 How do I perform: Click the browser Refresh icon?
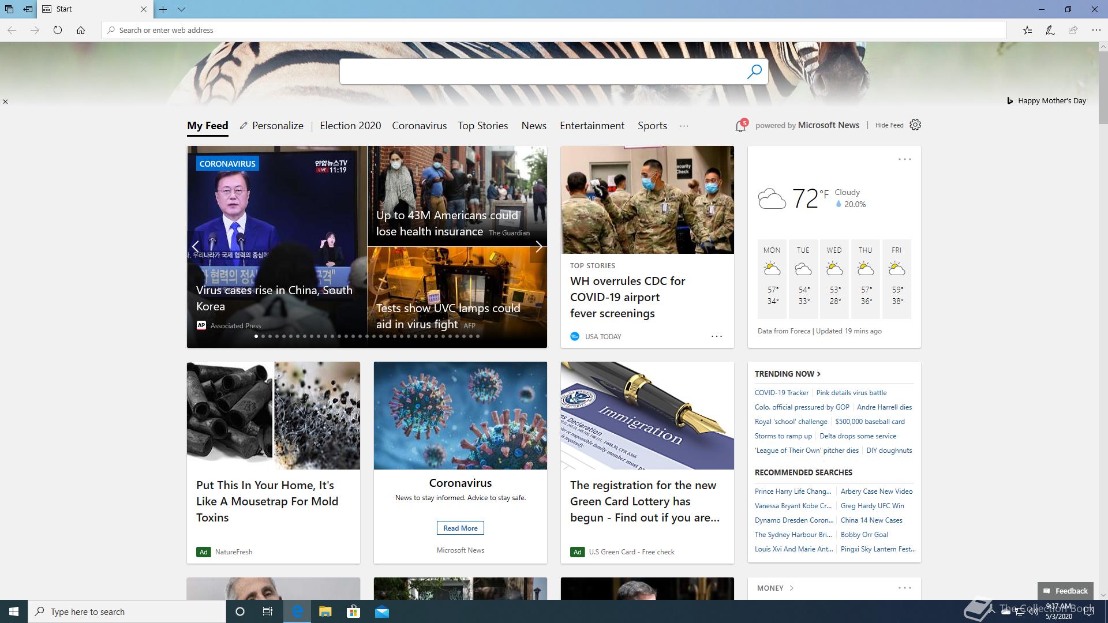pos(58,30)
